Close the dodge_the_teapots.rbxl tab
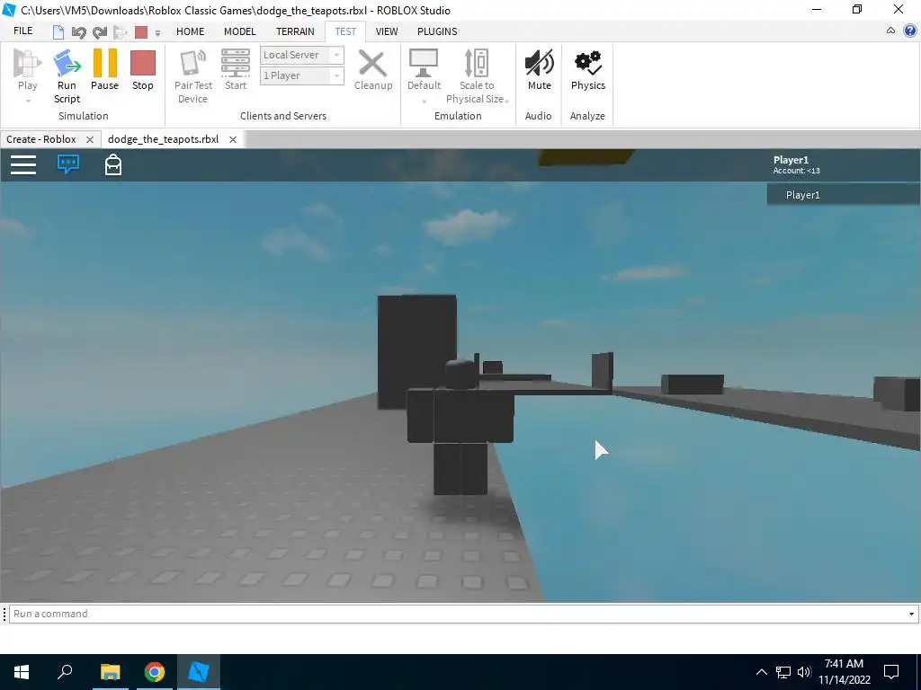Image resolution: width=921 pixels, height=690 pixels. pos(233,139)
